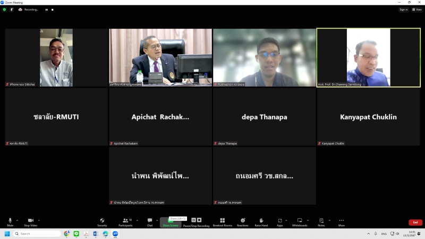Click Raise Hand
The image size is (425, 239).
pyautogui.click(x=261, y=221)
